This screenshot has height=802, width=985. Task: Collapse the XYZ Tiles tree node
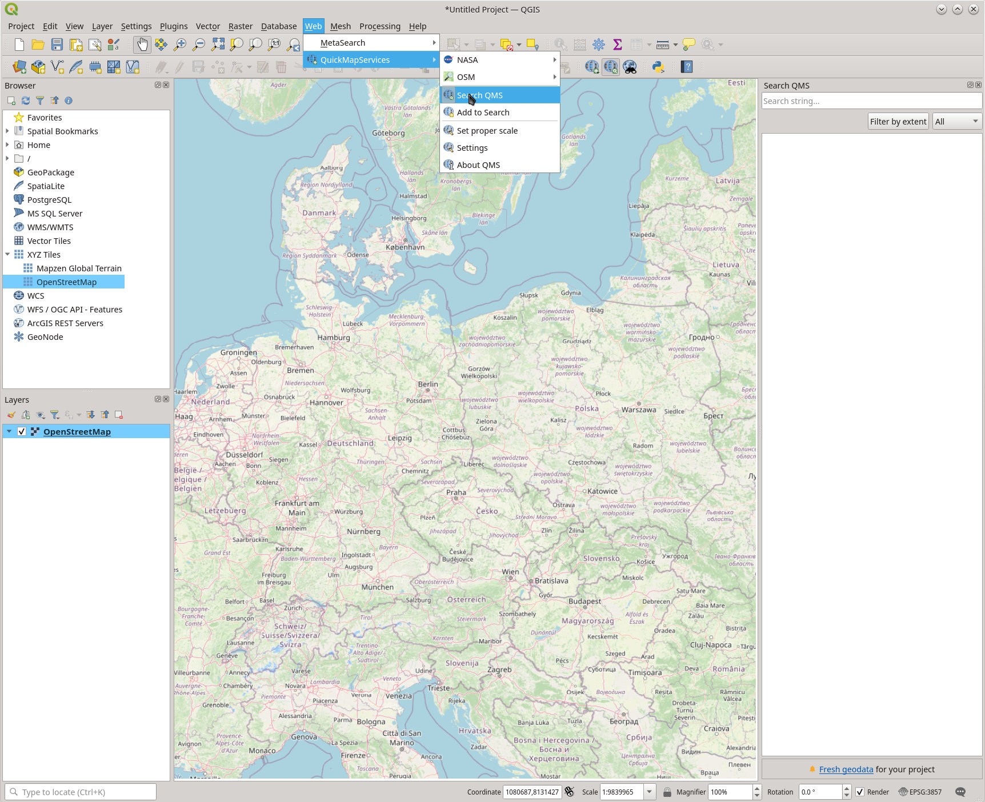[x=7, y=255]
